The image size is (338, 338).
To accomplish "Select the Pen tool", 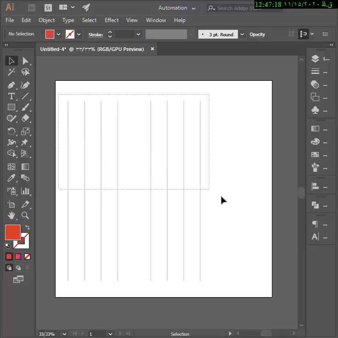I will 11,85.
